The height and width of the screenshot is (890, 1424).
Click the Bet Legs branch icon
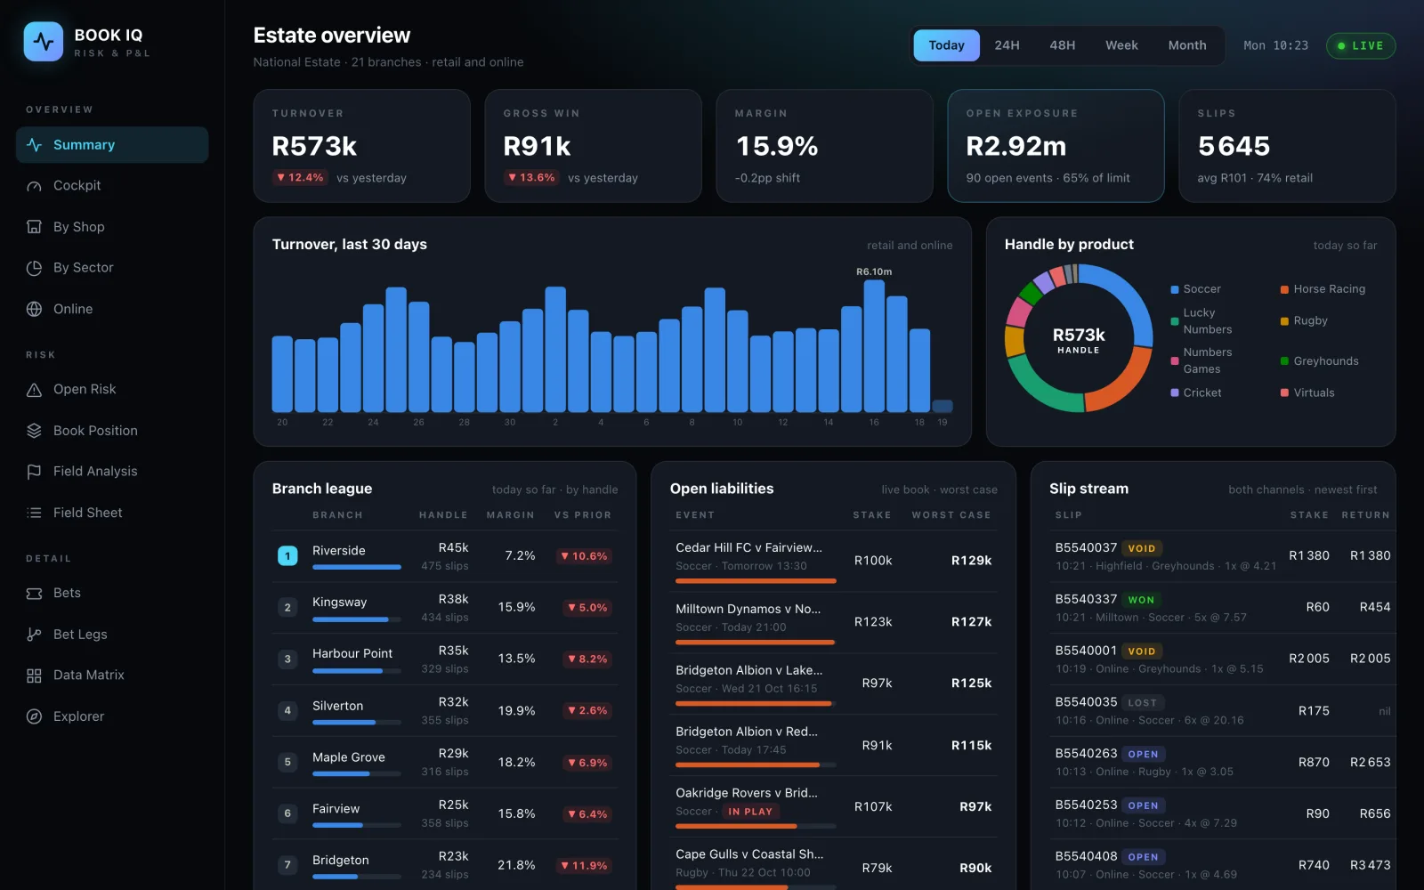(34, 635)
